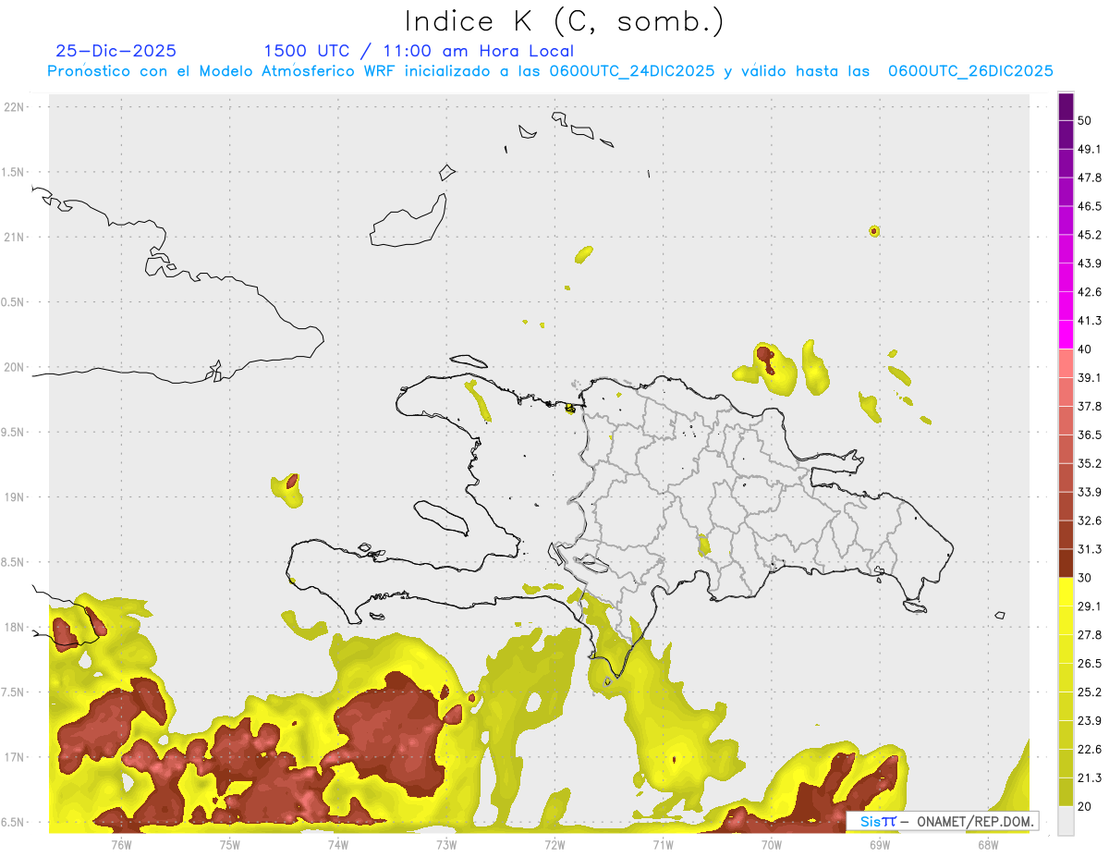Click the "30" color scale value
Viewport: 1109px width, 857px height.
tap(1086, 579)
